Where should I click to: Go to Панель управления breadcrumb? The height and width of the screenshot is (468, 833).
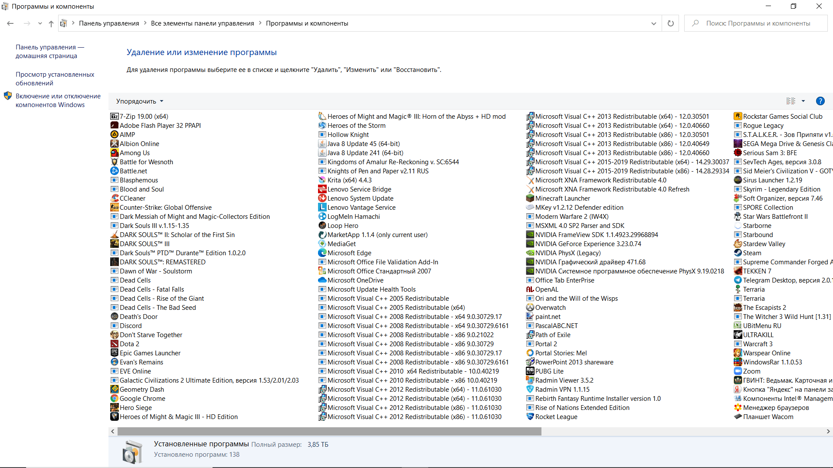[x=109, y=23]
